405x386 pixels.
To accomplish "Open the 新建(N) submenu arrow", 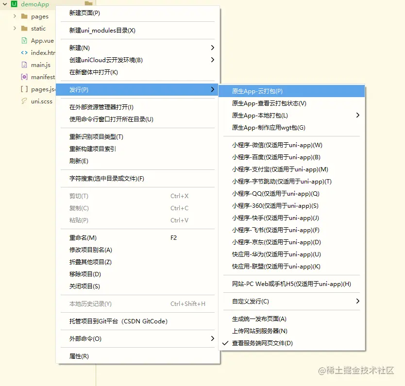I will (x=212, y=48).
